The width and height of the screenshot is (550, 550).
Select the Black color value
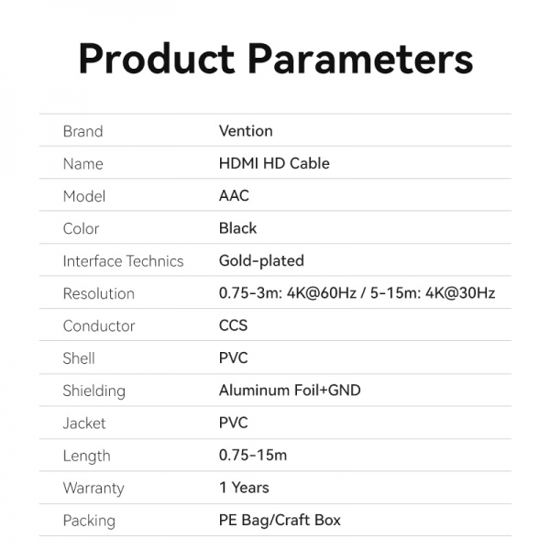[237, 228]
